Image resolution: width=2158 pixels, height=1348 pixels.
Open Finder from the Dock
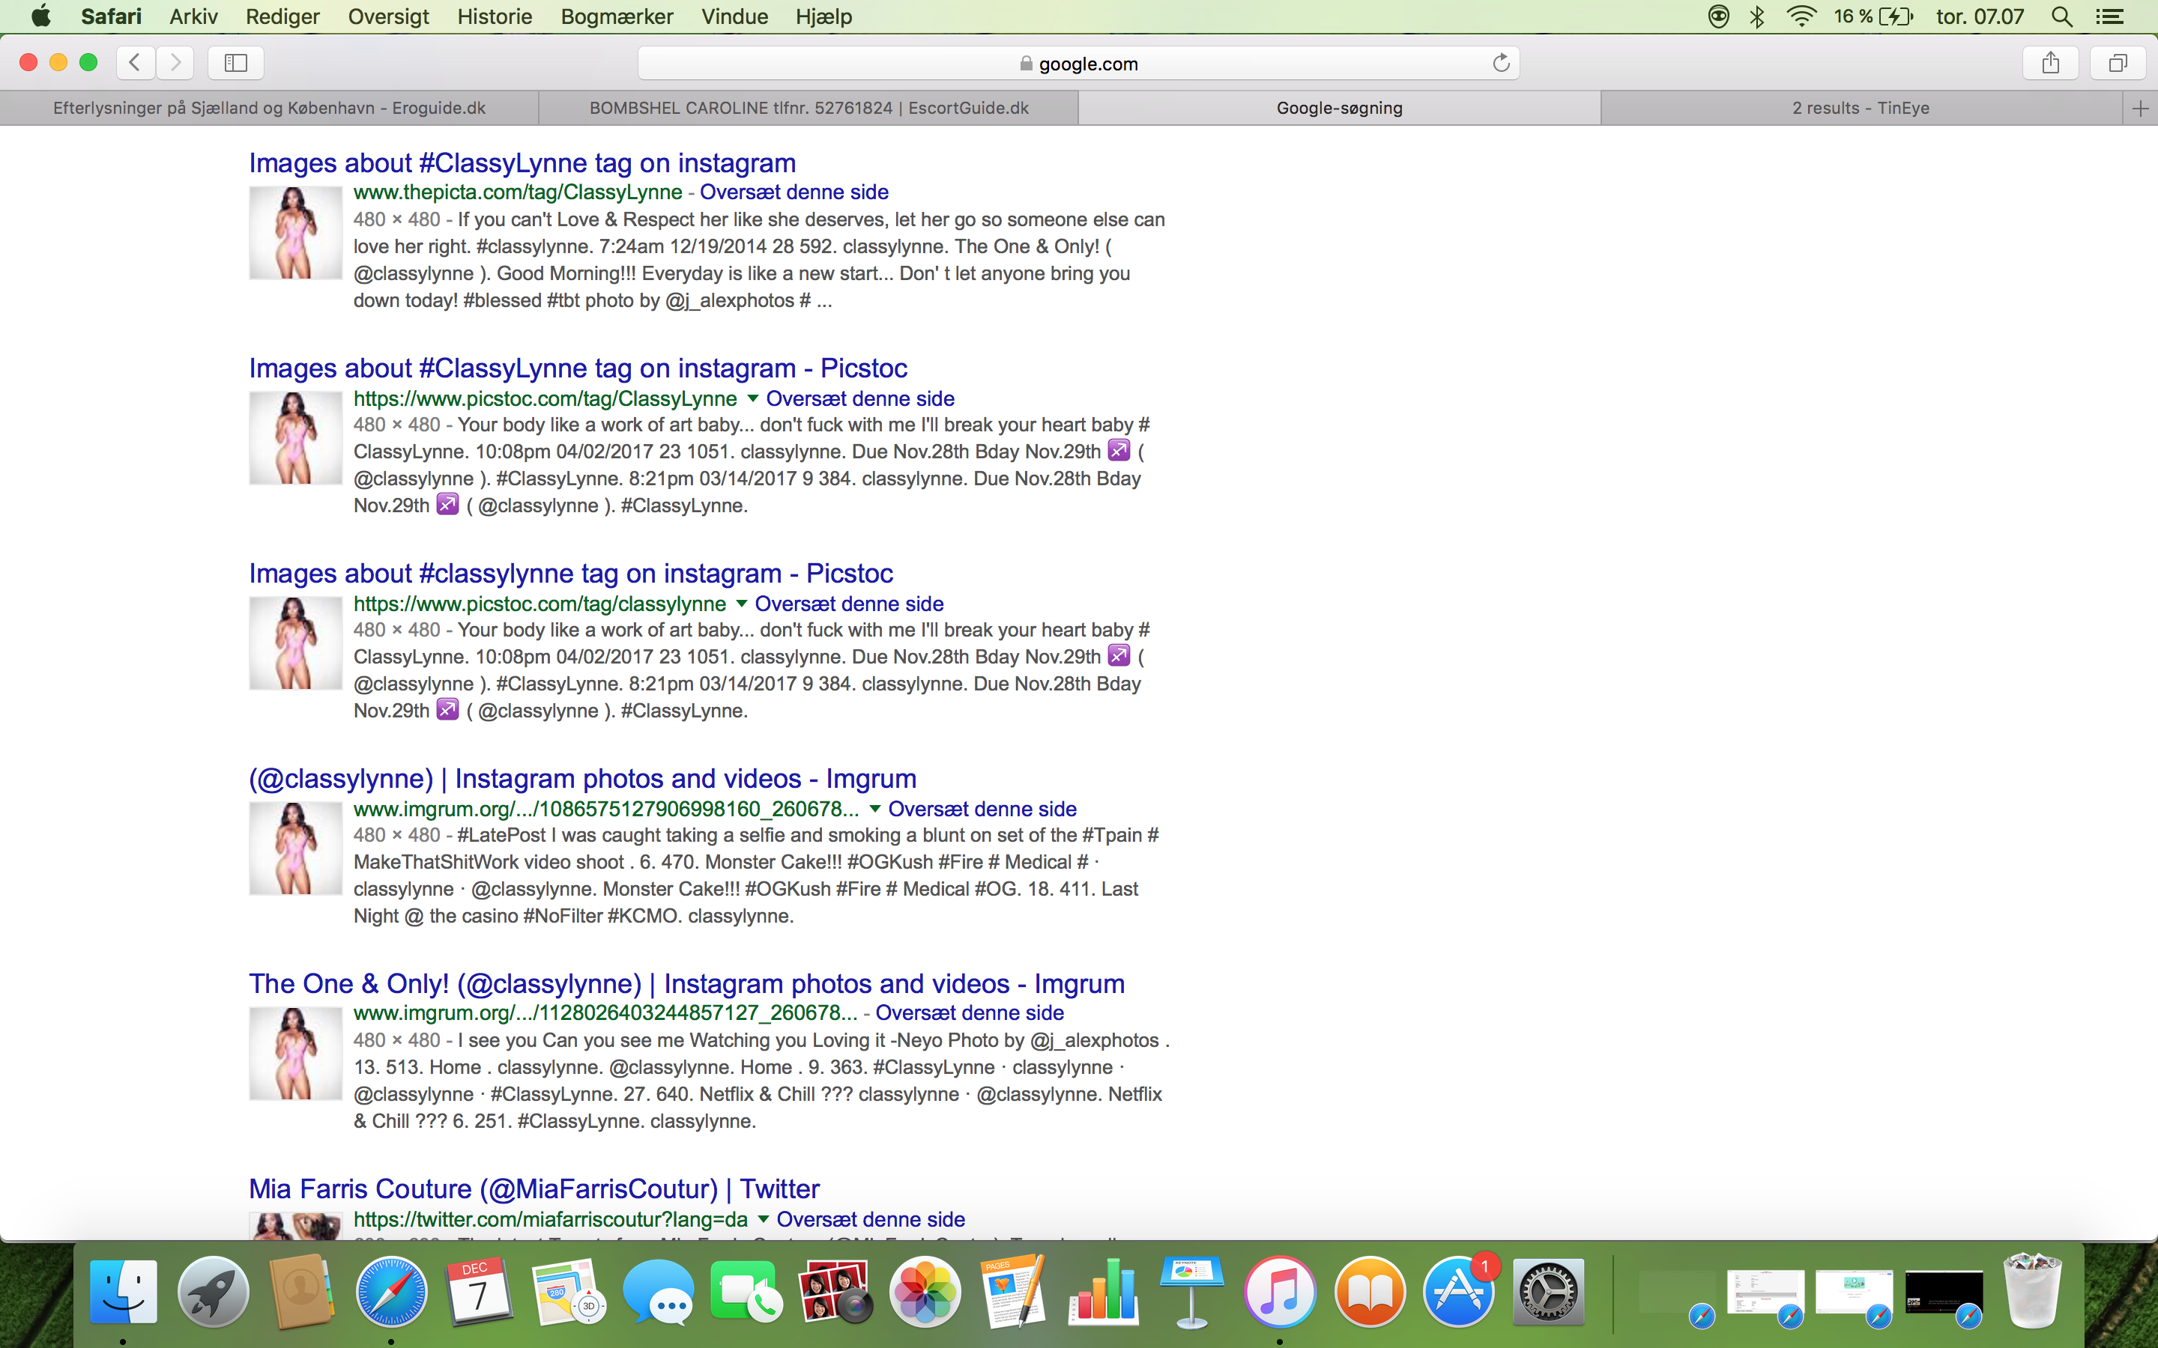(123, 1291)
